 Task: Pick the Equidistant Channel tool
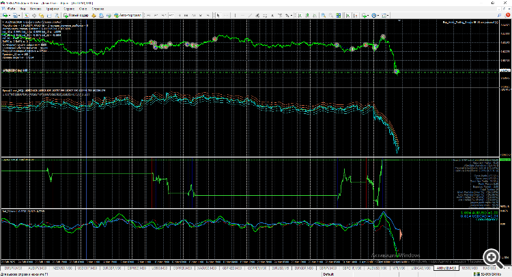[257, 15]
